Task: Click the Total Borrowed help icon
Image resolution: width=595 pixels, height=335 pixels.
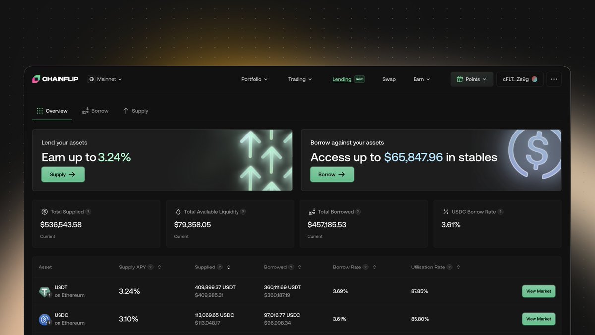Action: (358, 212)
